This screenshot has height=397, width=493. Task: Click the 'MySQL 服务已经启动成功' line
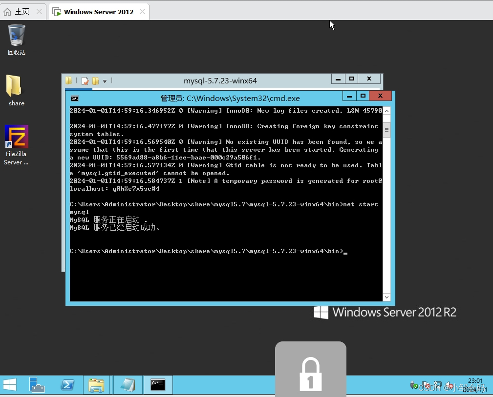(x=115, y=228)
